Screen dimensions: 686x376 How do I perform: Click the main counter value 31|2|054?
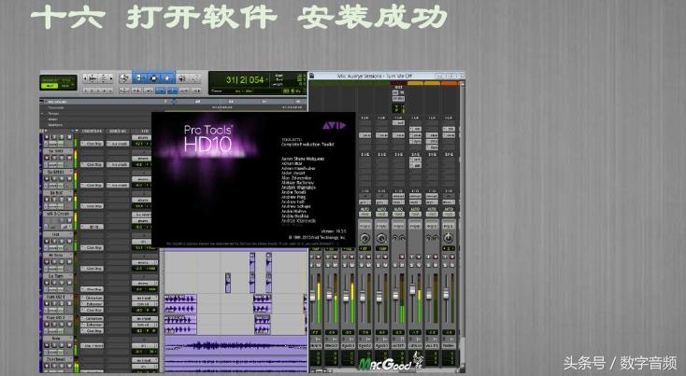coord(245,80)
